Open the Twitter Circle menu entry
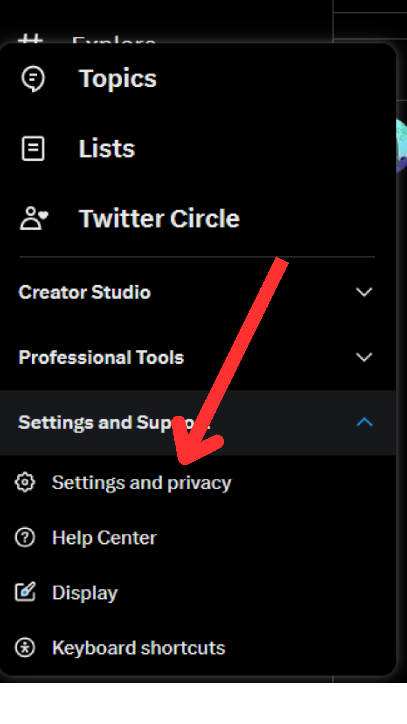This screenshot has height=724, width=407. click(159, 218)
